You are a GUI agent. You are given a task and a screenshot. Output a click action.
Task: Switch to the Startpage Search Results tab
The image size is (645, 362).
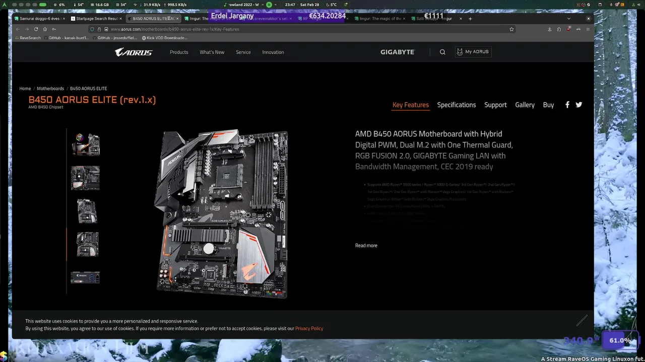pos(96,19)
